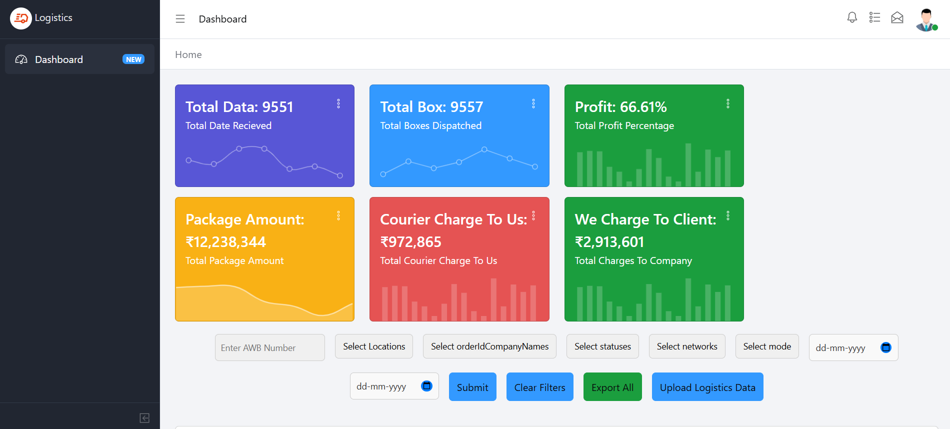Click the green Export All button
Image resolution: width=950 pixels, height=429 pixels.
tap(612, 387)
